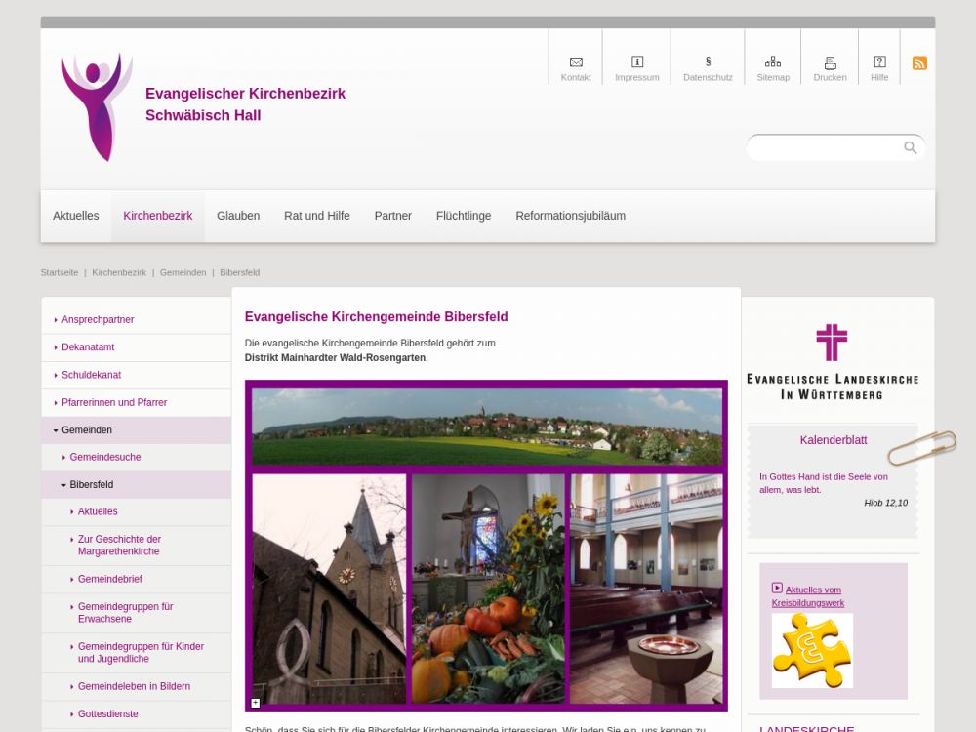Open the Impressum info icon
The width and height of the screenshot is (976, 732).
click(x=637, y=62)
